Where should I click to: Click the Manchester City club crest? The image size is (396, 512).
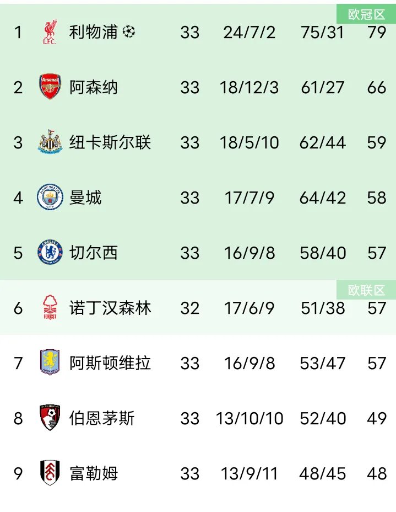(x=50, y=197)
